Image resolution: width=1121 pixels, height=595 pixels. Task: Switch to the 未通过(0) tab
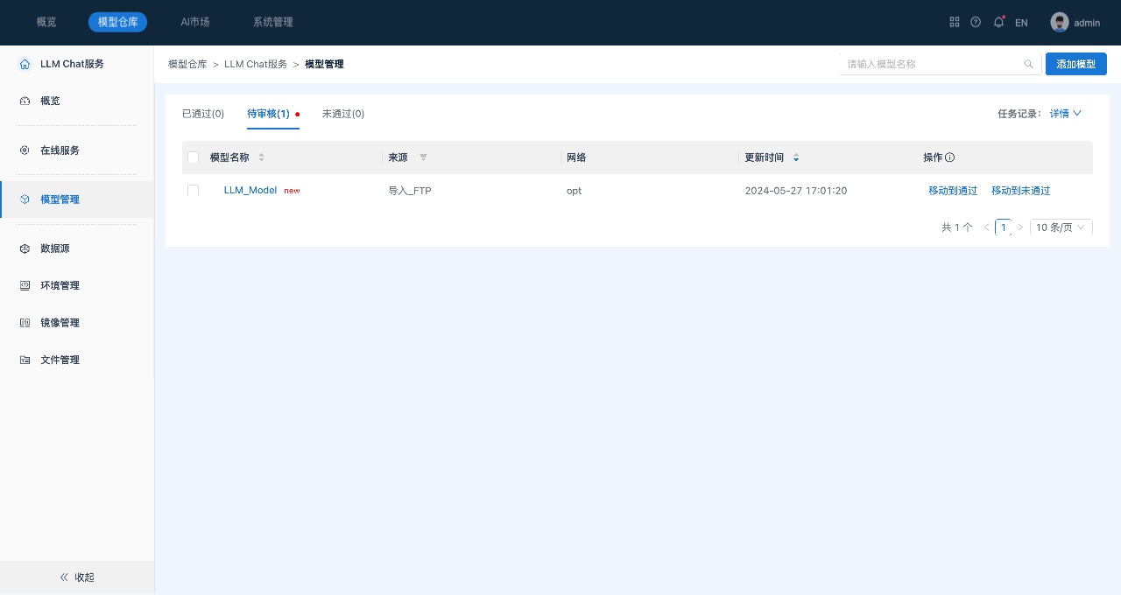343,114
